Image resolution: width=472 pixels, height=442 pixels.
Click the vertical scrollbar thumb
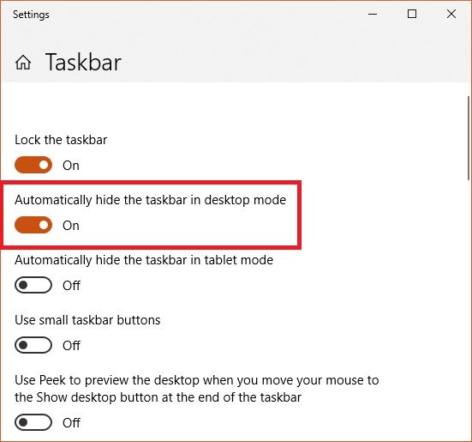click(469, 138)
